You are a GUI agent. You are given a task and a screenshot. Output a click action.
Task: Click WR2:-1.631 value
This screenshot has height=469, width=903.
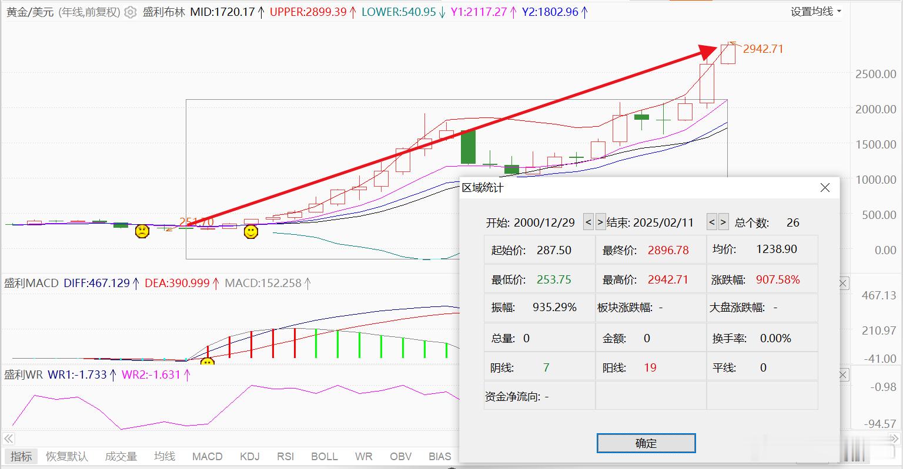pos(150,374)
